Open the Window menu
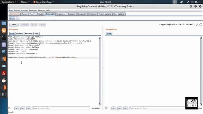 41,10
